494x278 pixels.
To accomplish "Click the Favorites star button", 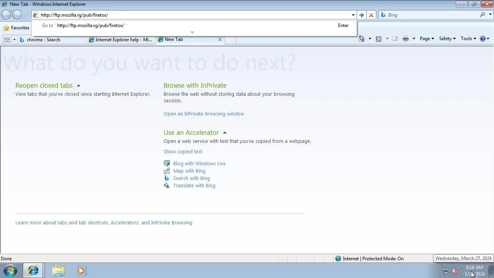I will point(17,28).
